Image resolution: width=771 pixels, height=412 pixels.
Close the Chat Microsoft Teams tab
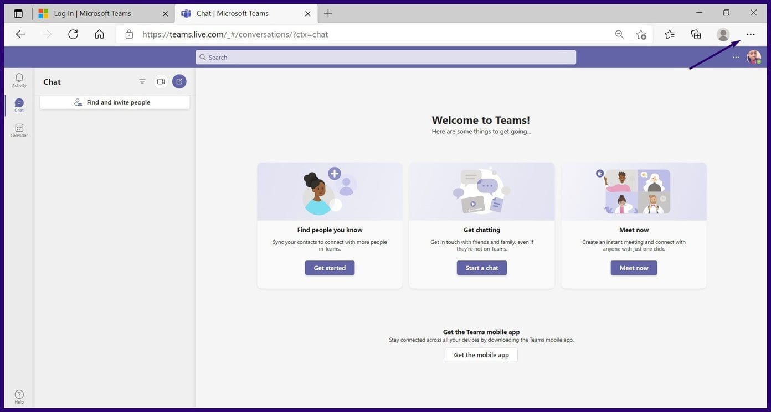[308, 14]
